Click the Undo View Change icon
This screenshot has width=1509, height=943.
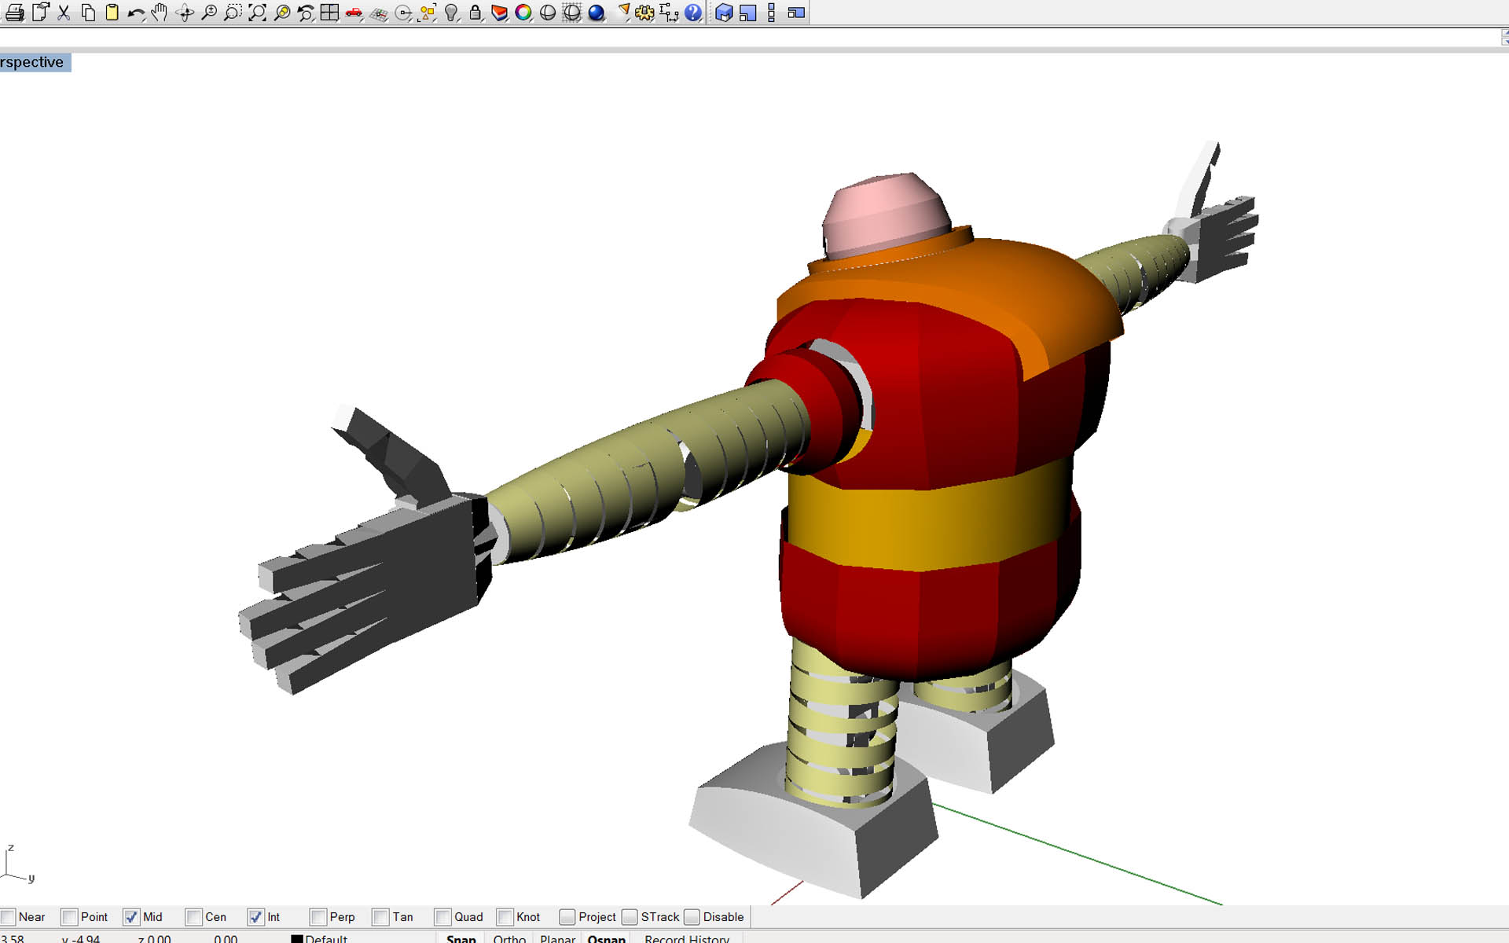(306, 13)
